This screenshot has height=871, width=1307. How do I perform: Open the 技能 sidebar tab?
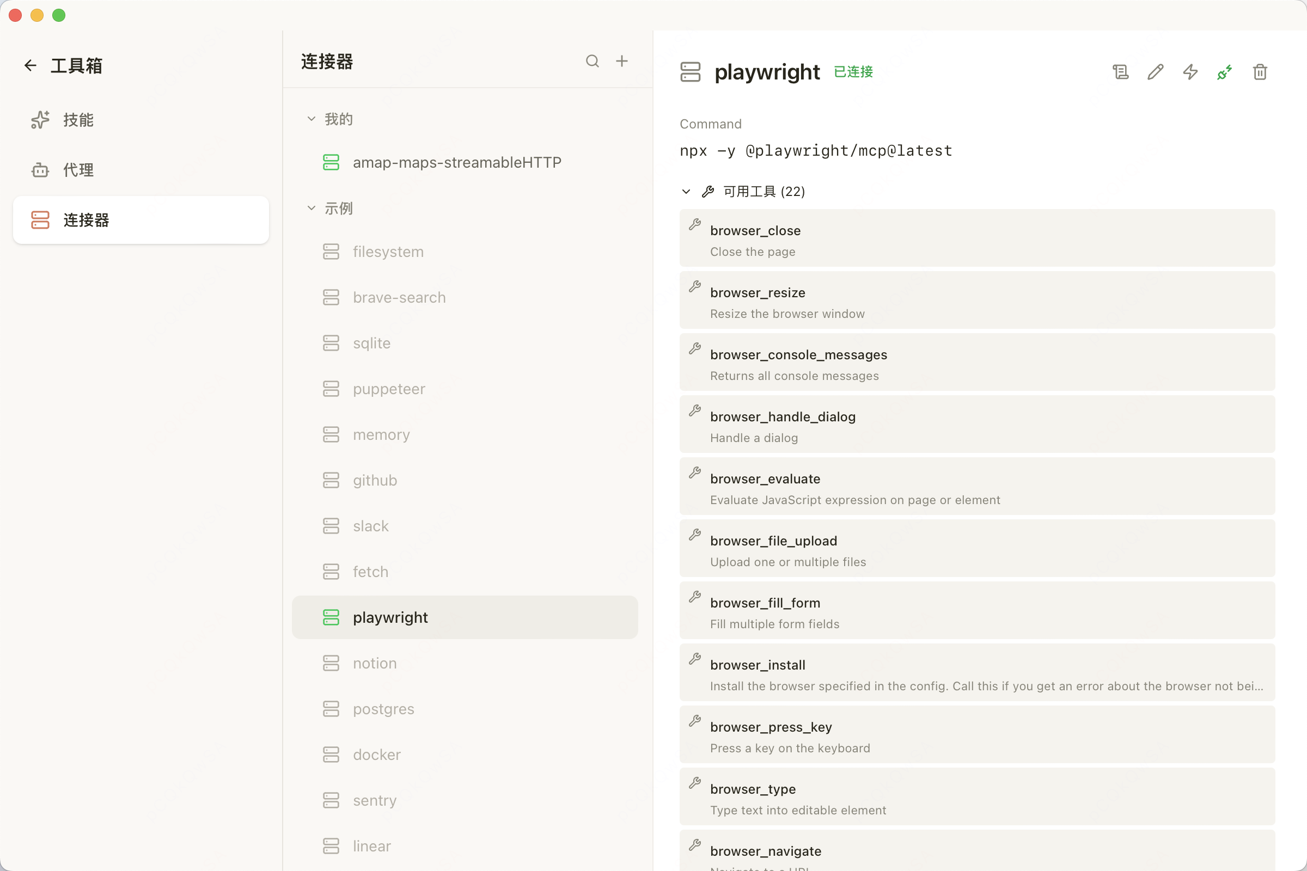[x=78, y=120]
